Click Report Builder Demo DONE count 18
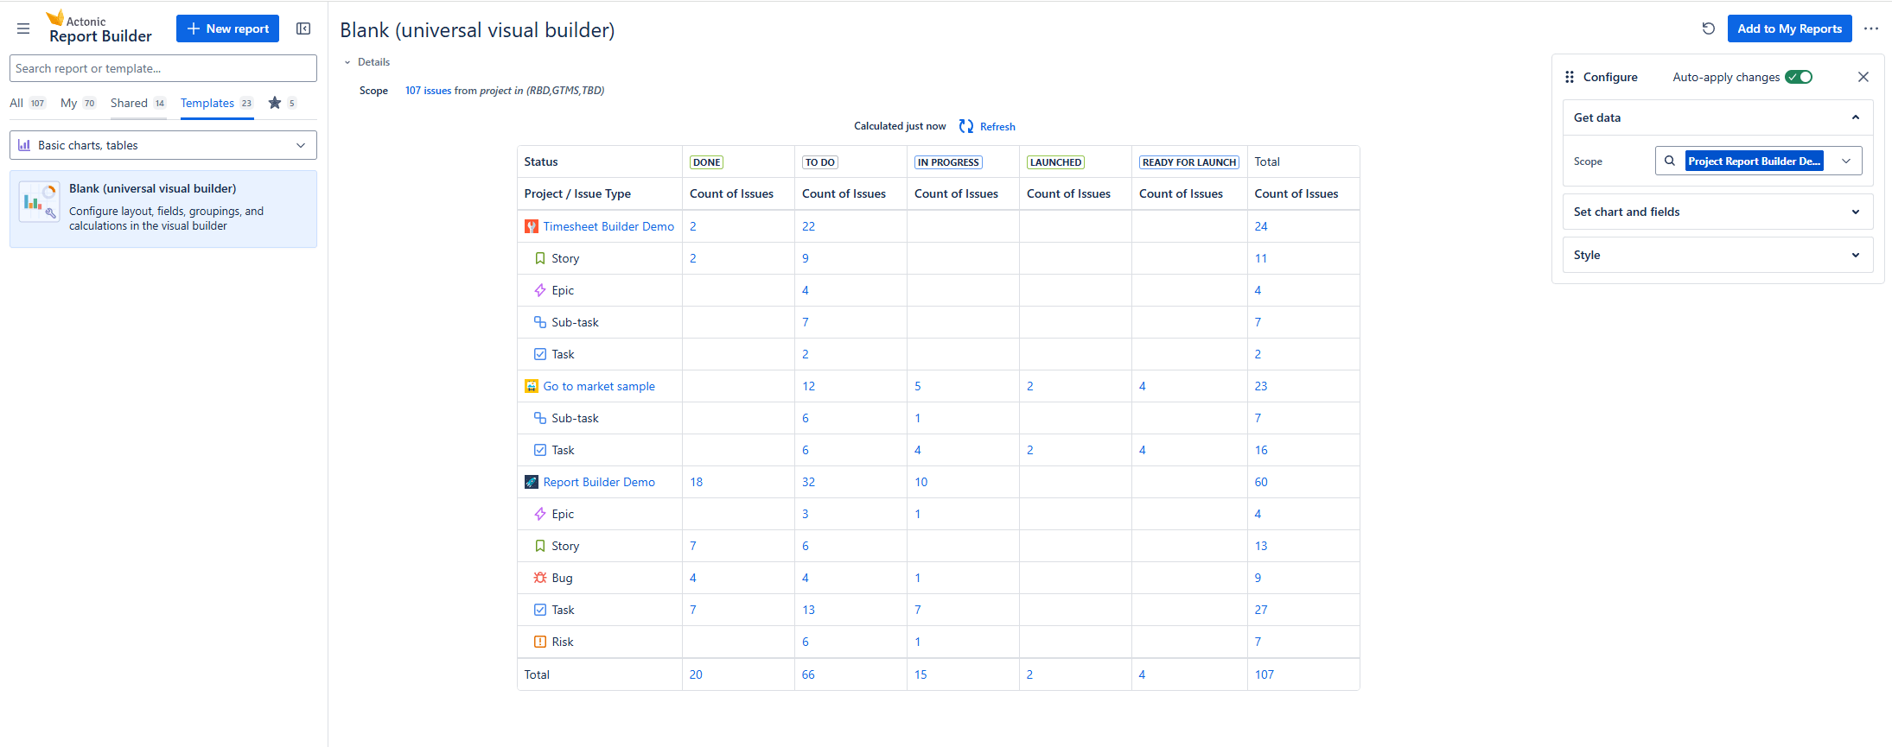This screenshot has width=1892, height=747. (x=696, y=482)
